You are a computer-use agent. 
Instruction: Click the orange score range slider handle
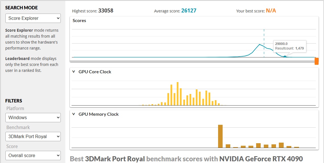point(316,61)
